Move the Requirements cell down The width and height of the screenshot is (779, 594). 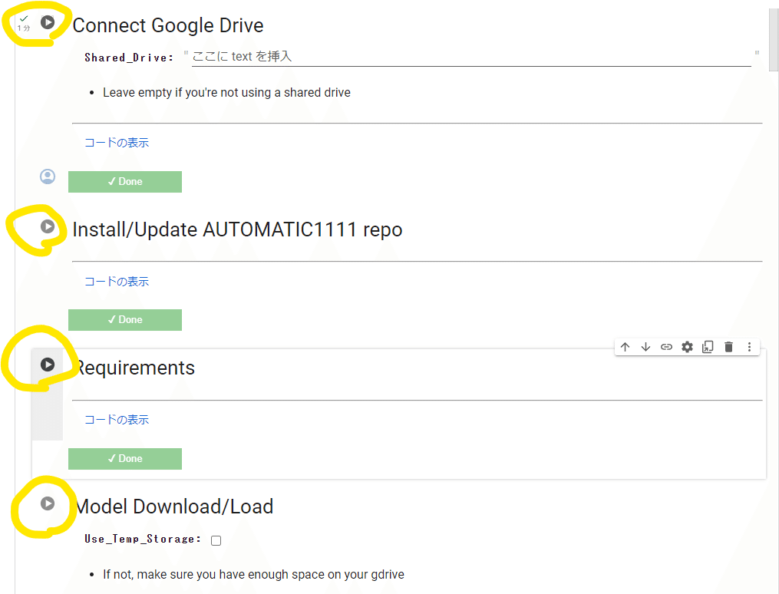645,347
